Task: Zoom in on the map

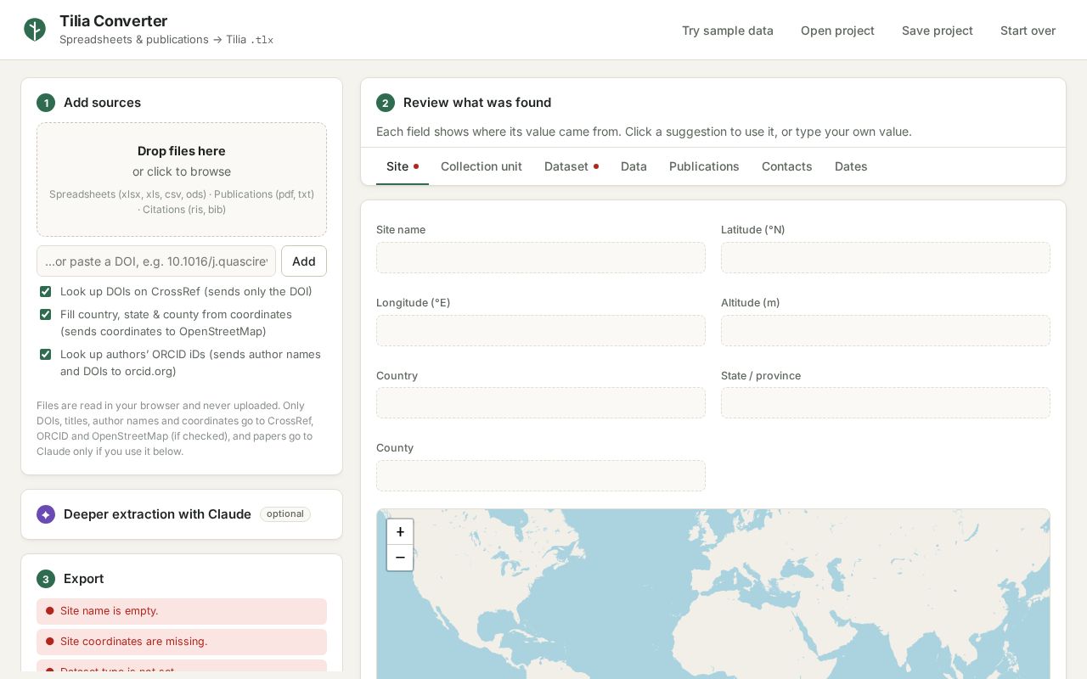Action: [x=400, y=532]
